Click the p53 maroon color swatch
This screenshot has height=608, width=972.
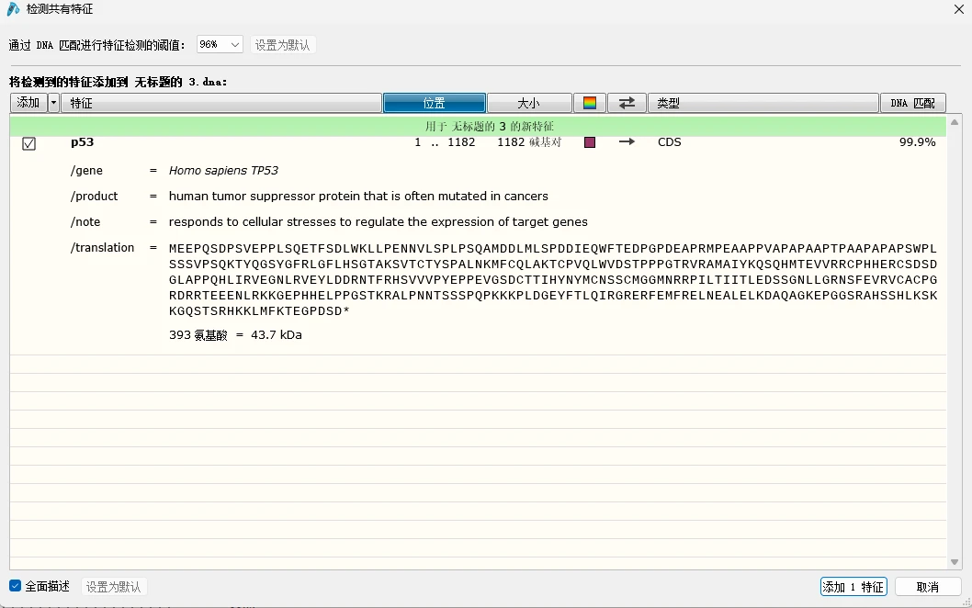[x=590, y=142]
